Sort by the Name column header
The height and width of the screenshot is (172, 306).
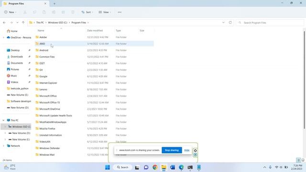(41, 31)
